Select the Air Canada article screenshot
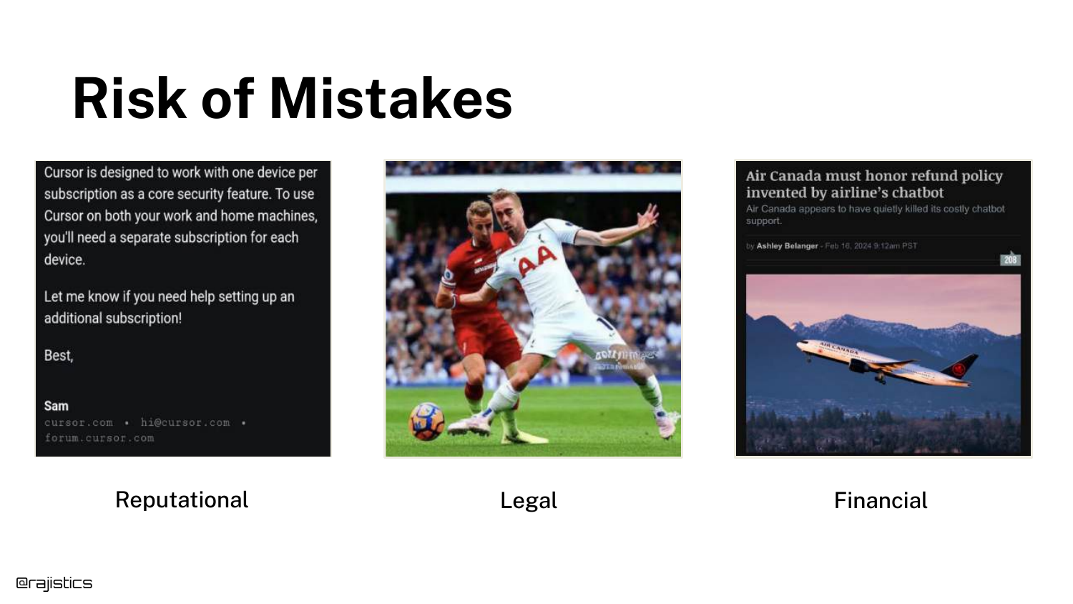 click(x=883, y=308)
